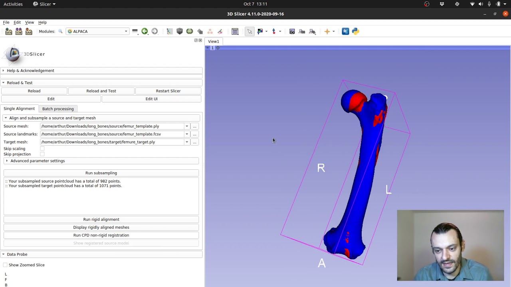The width and height of the screenshot is (511, 287).
Task: Open the Modules selector showing ALPACA
Action: [97, 31]
